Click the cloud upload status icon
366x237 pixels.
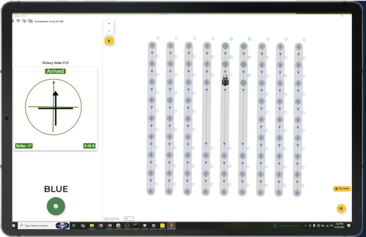[24, 21]
